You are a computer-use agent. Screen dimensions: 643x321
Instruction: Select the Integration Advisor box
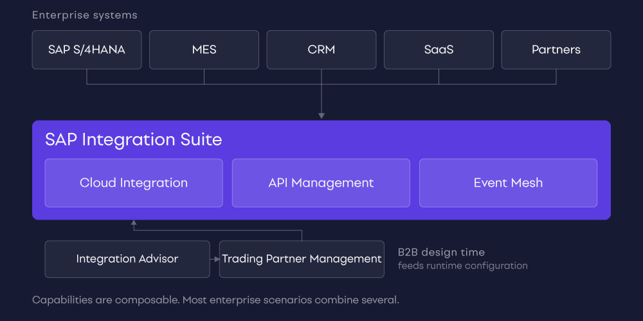coord(127,259)
